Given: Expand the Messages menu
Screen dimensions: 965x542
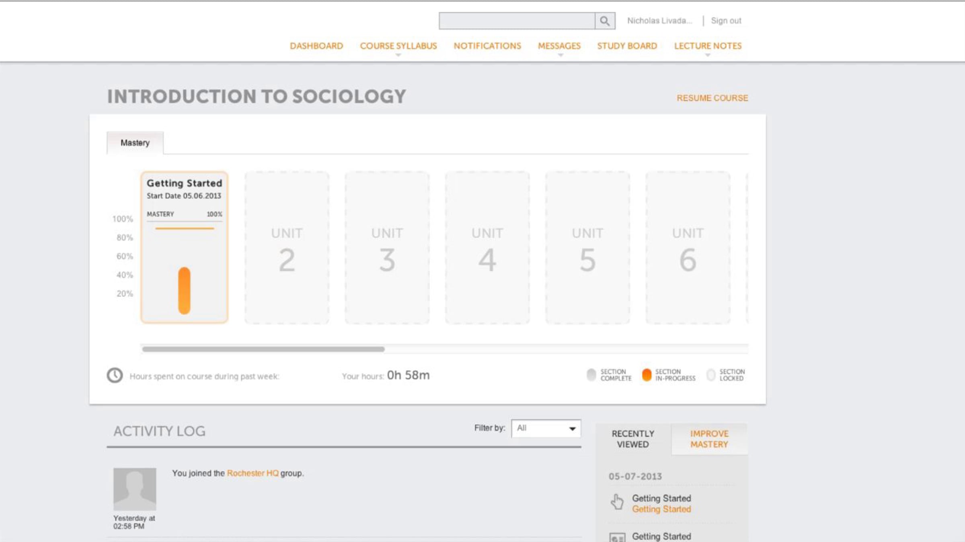Looking at the screenshot, I should [x=559, y=46].
